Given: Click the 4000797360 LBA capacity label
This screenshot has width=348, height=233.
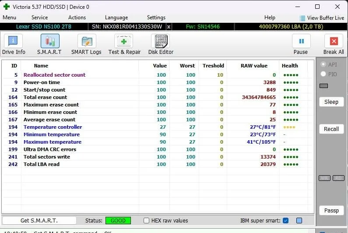Looking at the screenshot, I should [291, 27].
